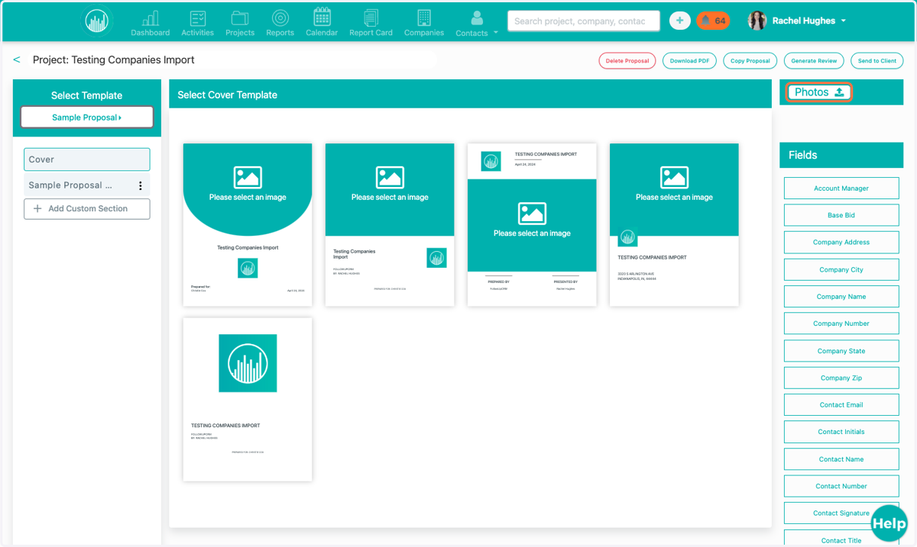This screenshot has width=917, height=547.
Task: Click Rachel Hughes profile avatar
Action: coord(757,21)
